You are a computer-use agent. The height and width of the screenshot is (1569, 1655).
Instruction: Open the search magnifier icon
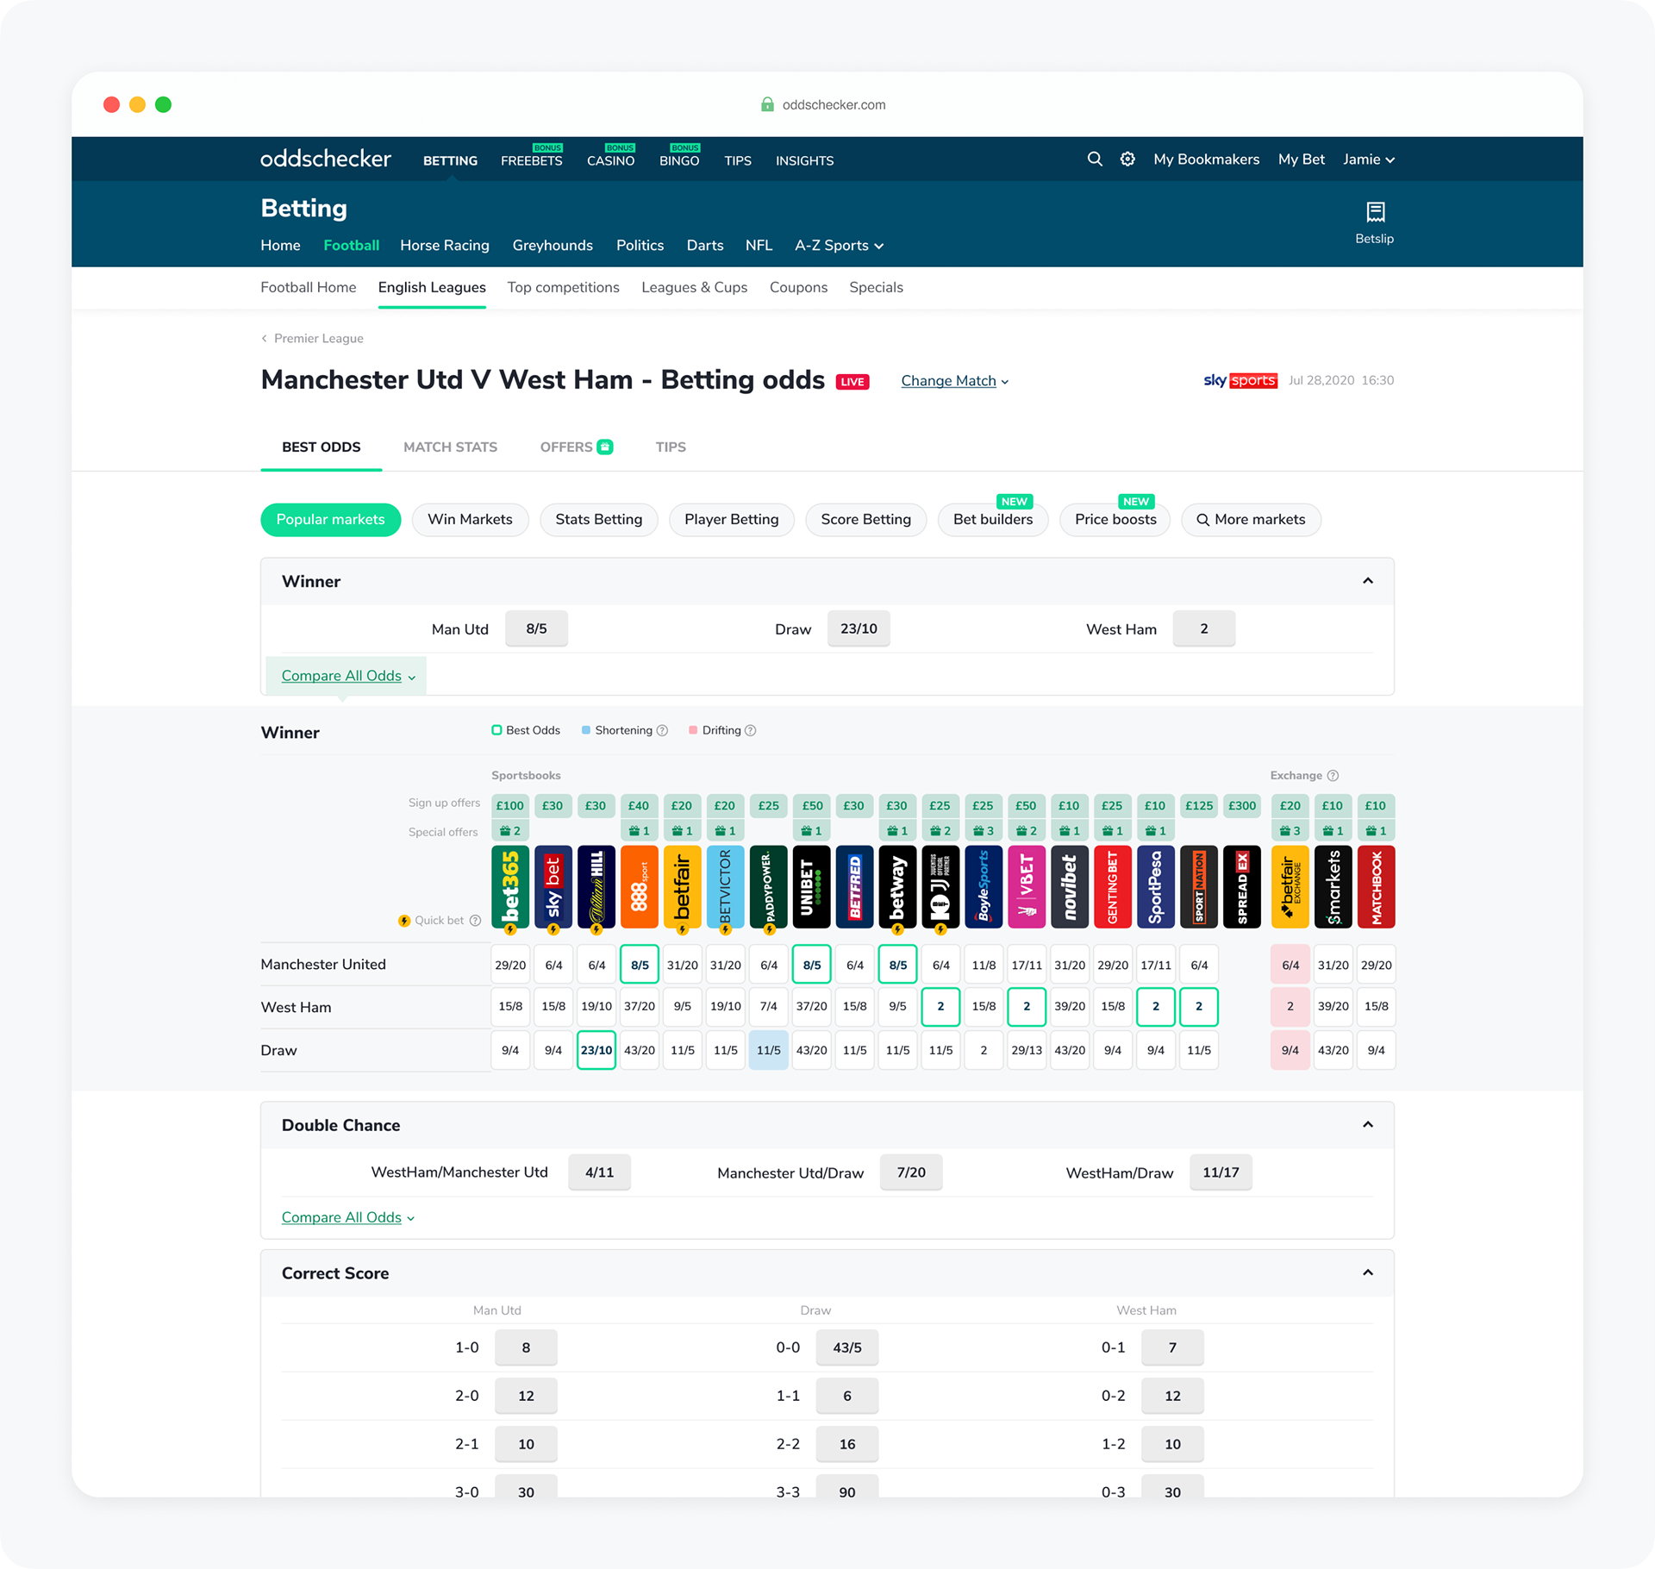pyautogui.click(x=1095, y=159)
